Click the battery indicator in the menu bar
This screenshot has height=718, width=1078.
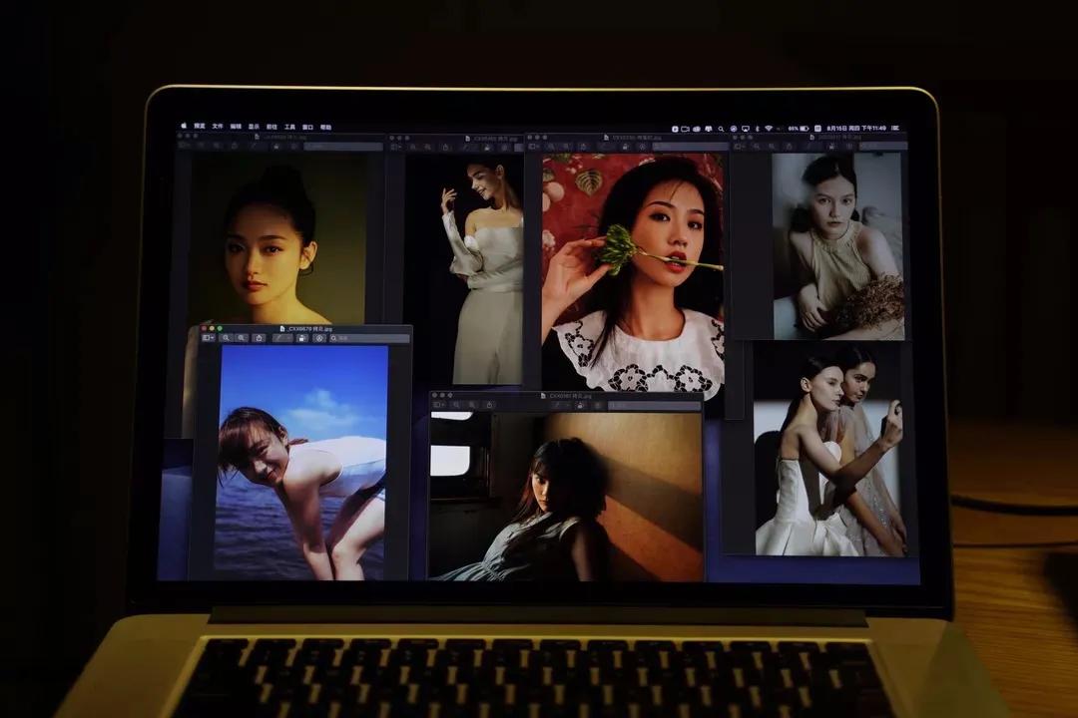point(806,127)
